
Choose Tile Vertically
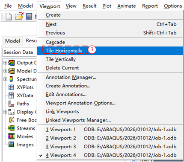110,59
